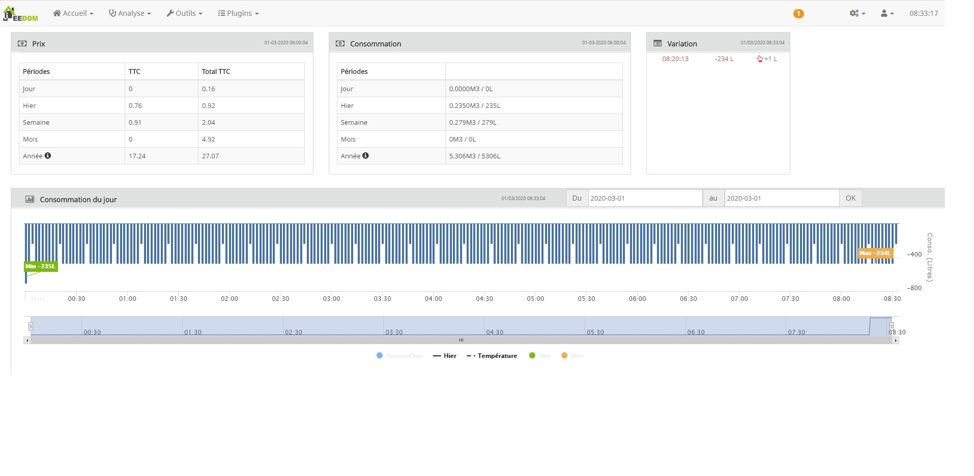Open the Accueil menu
This screenshot has height=476, width=974.
coord(73,14)
